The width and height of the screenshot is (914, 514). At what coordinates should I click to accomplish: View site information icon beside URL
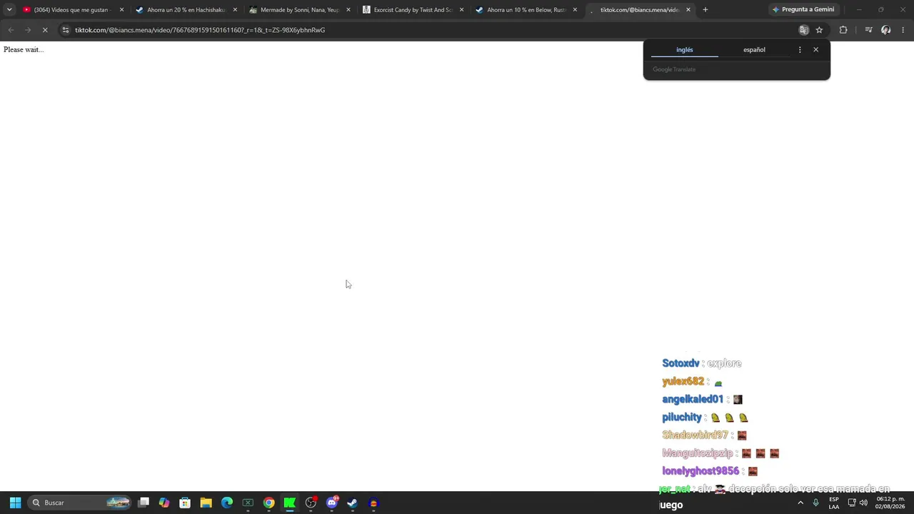(65, 30)
